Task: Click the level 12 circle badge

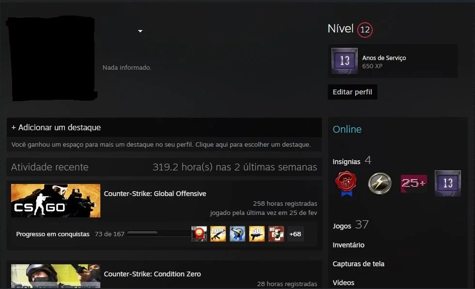Action: tap(364, 30)
